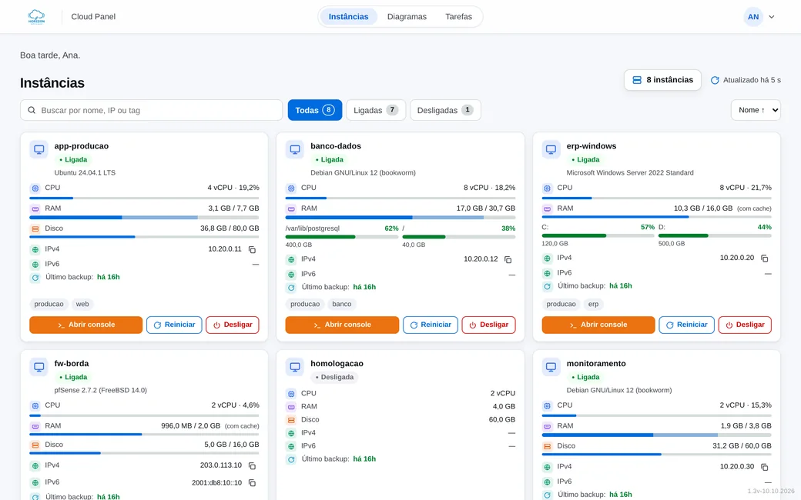Screen dimensions: 801x500
Task: Click the Disco icon on monitoramento
Action: [x=547, y=446]
